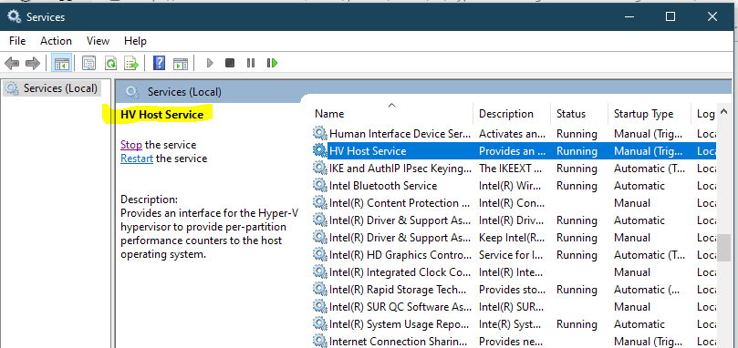Screen dimensions: 738x348
Task: Select Internet Connection Sharing service name
Action: pyautogui.click(x=398, y=342)
